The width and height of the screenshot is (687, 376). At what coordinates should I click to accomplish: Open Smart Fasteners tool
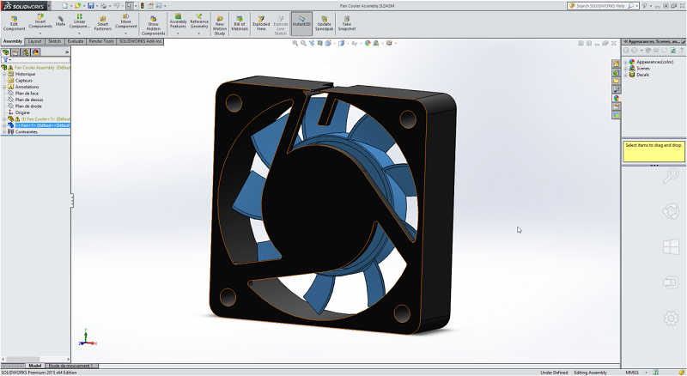(103, 22)
